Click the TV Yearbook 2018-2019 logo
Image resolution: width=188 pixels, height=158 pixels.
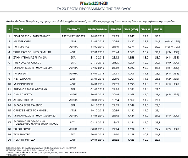(x=94, y=3)
